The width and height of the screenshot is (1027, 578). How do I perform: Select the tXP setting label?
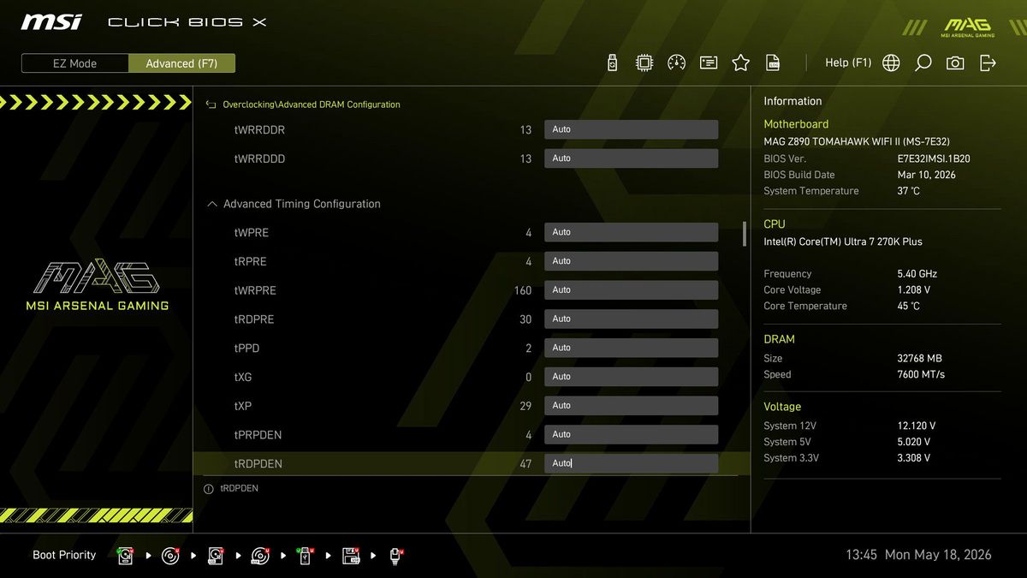coord(243,407)
